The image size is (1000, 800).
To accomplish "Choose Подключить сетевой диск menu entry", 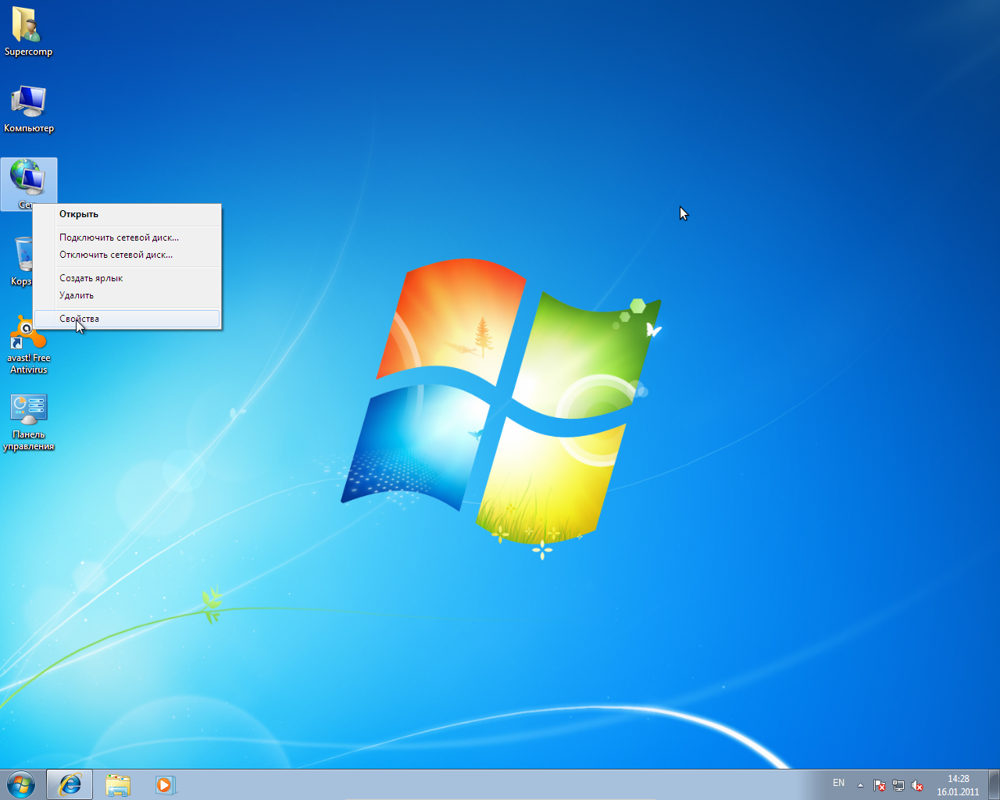I will [x=127, y=237].
